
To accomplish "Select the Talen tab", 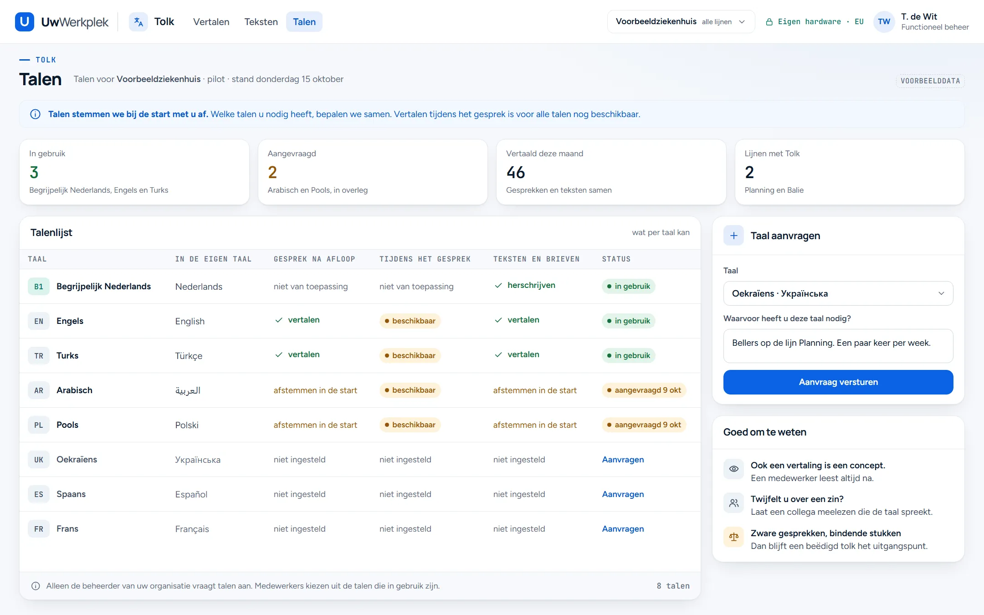I will (x=304, y=21).
